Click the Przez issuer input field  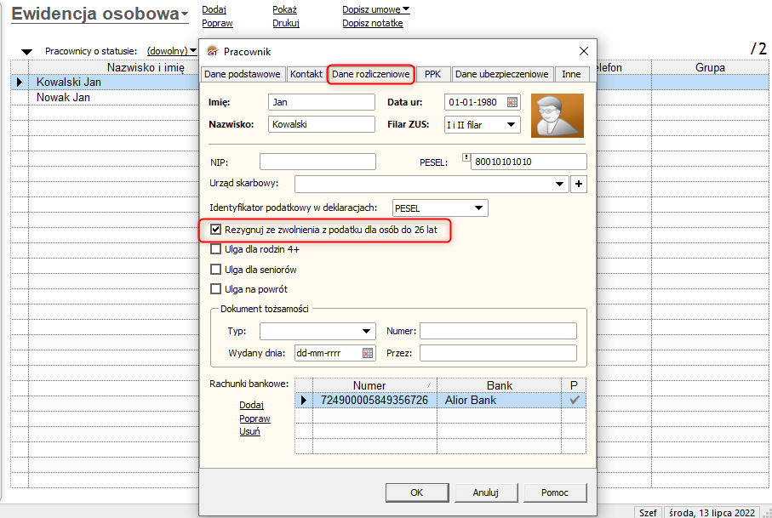(x=498, y=353)
